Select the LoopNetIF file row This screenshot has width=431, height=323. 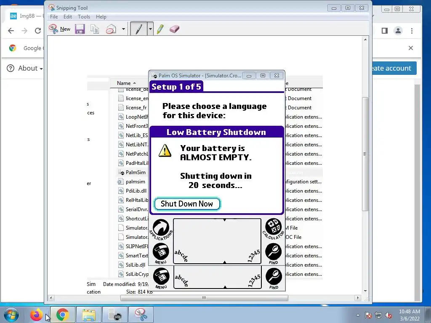tap(133, 117)
